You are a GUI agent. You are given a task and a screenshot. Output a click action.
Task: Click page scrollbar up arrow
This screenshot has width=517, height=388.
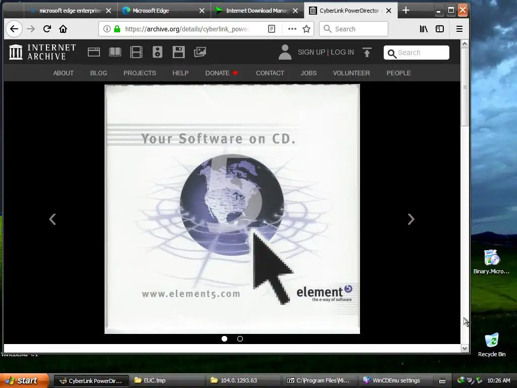(464, 44)
